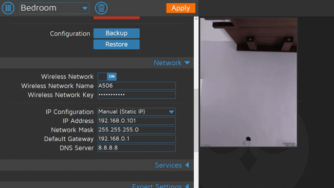Viewport: 334px width, 188px height.
Task: Click the Bedroom camera live preview
Action: 248,82
